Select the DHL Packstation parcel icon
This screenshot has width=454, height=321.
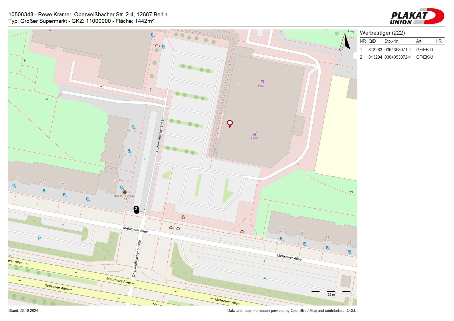tap(125, 192)
